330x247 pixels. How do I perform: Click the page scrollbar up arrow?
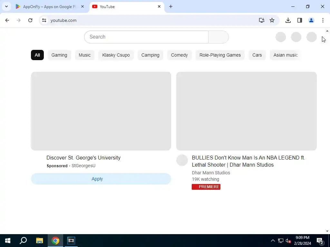(x=327, y=31)
